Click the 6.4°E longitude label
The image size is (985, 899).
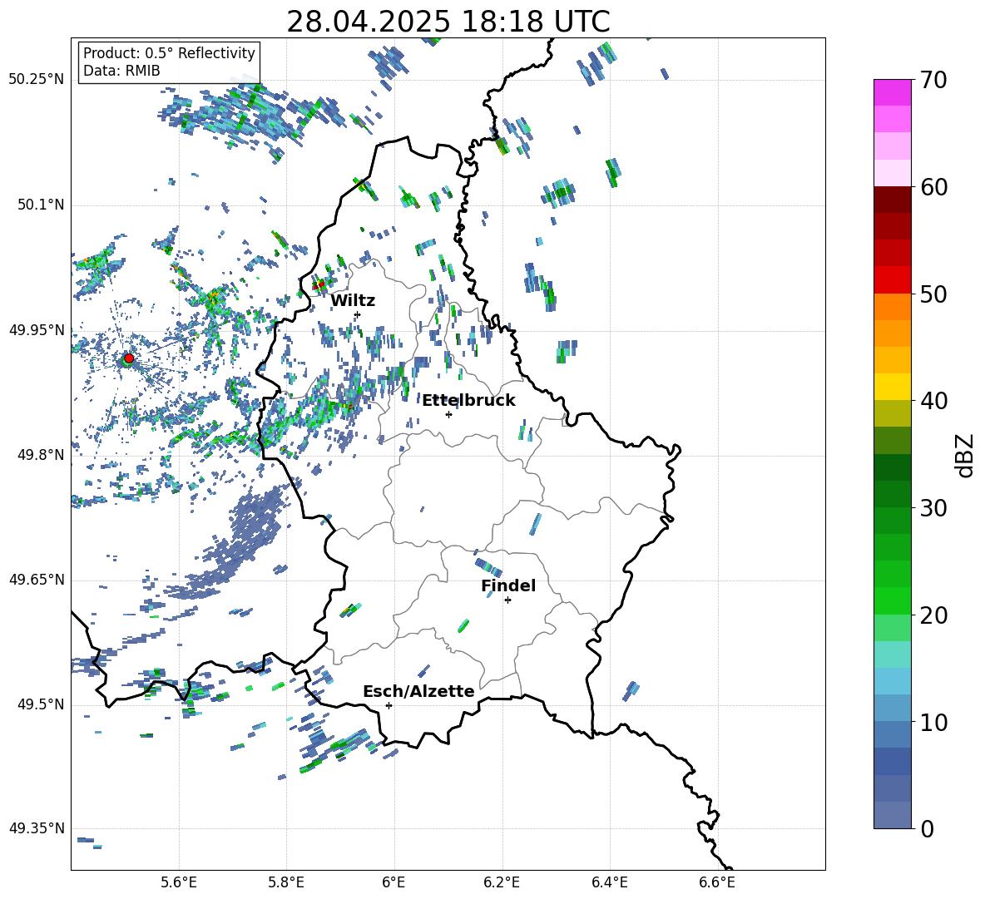tap(609, 882)
